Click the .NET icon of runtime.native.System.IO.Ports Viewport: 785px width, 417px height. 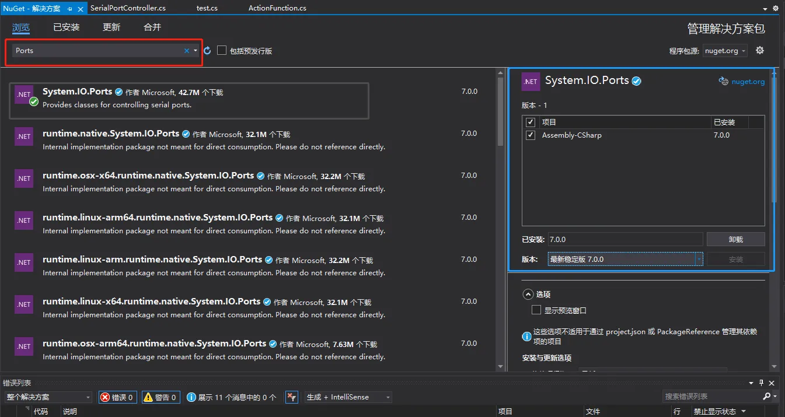click(x=24, y=136)
